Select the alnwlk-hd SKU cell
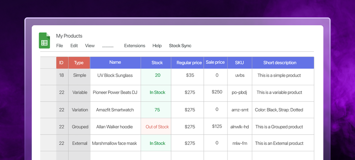The image size is (355, 160). (240, 127)
